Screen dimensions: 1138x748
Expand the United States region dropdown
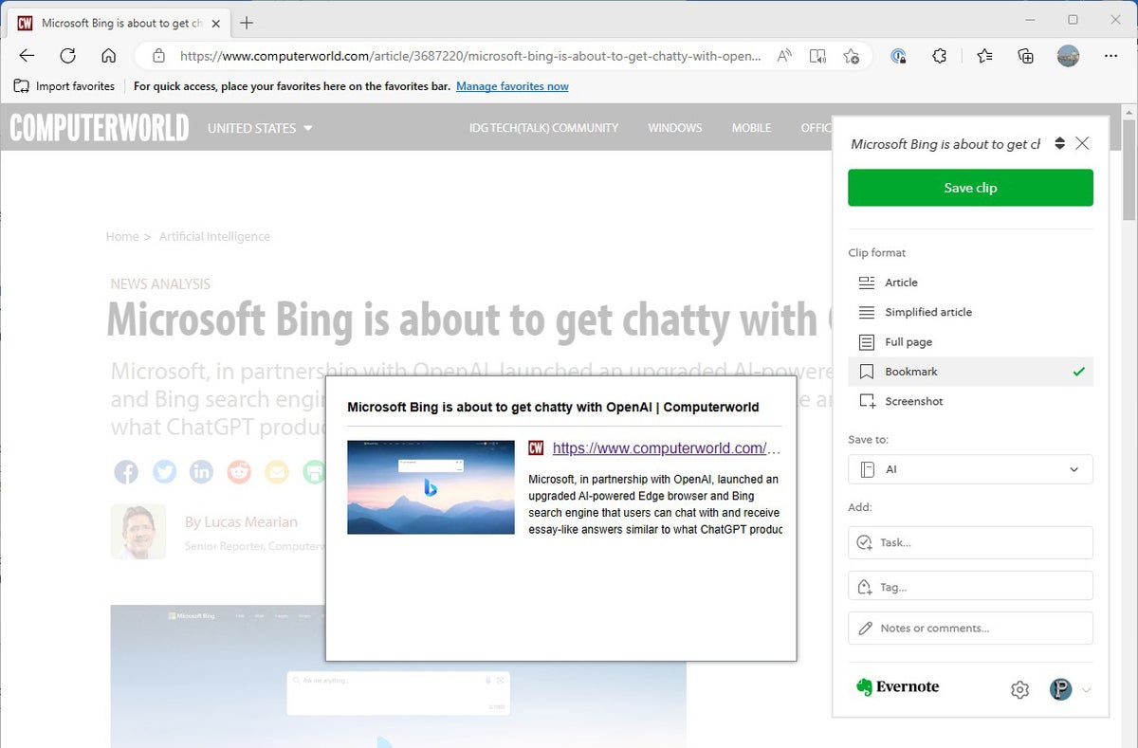tap(260, 128)
